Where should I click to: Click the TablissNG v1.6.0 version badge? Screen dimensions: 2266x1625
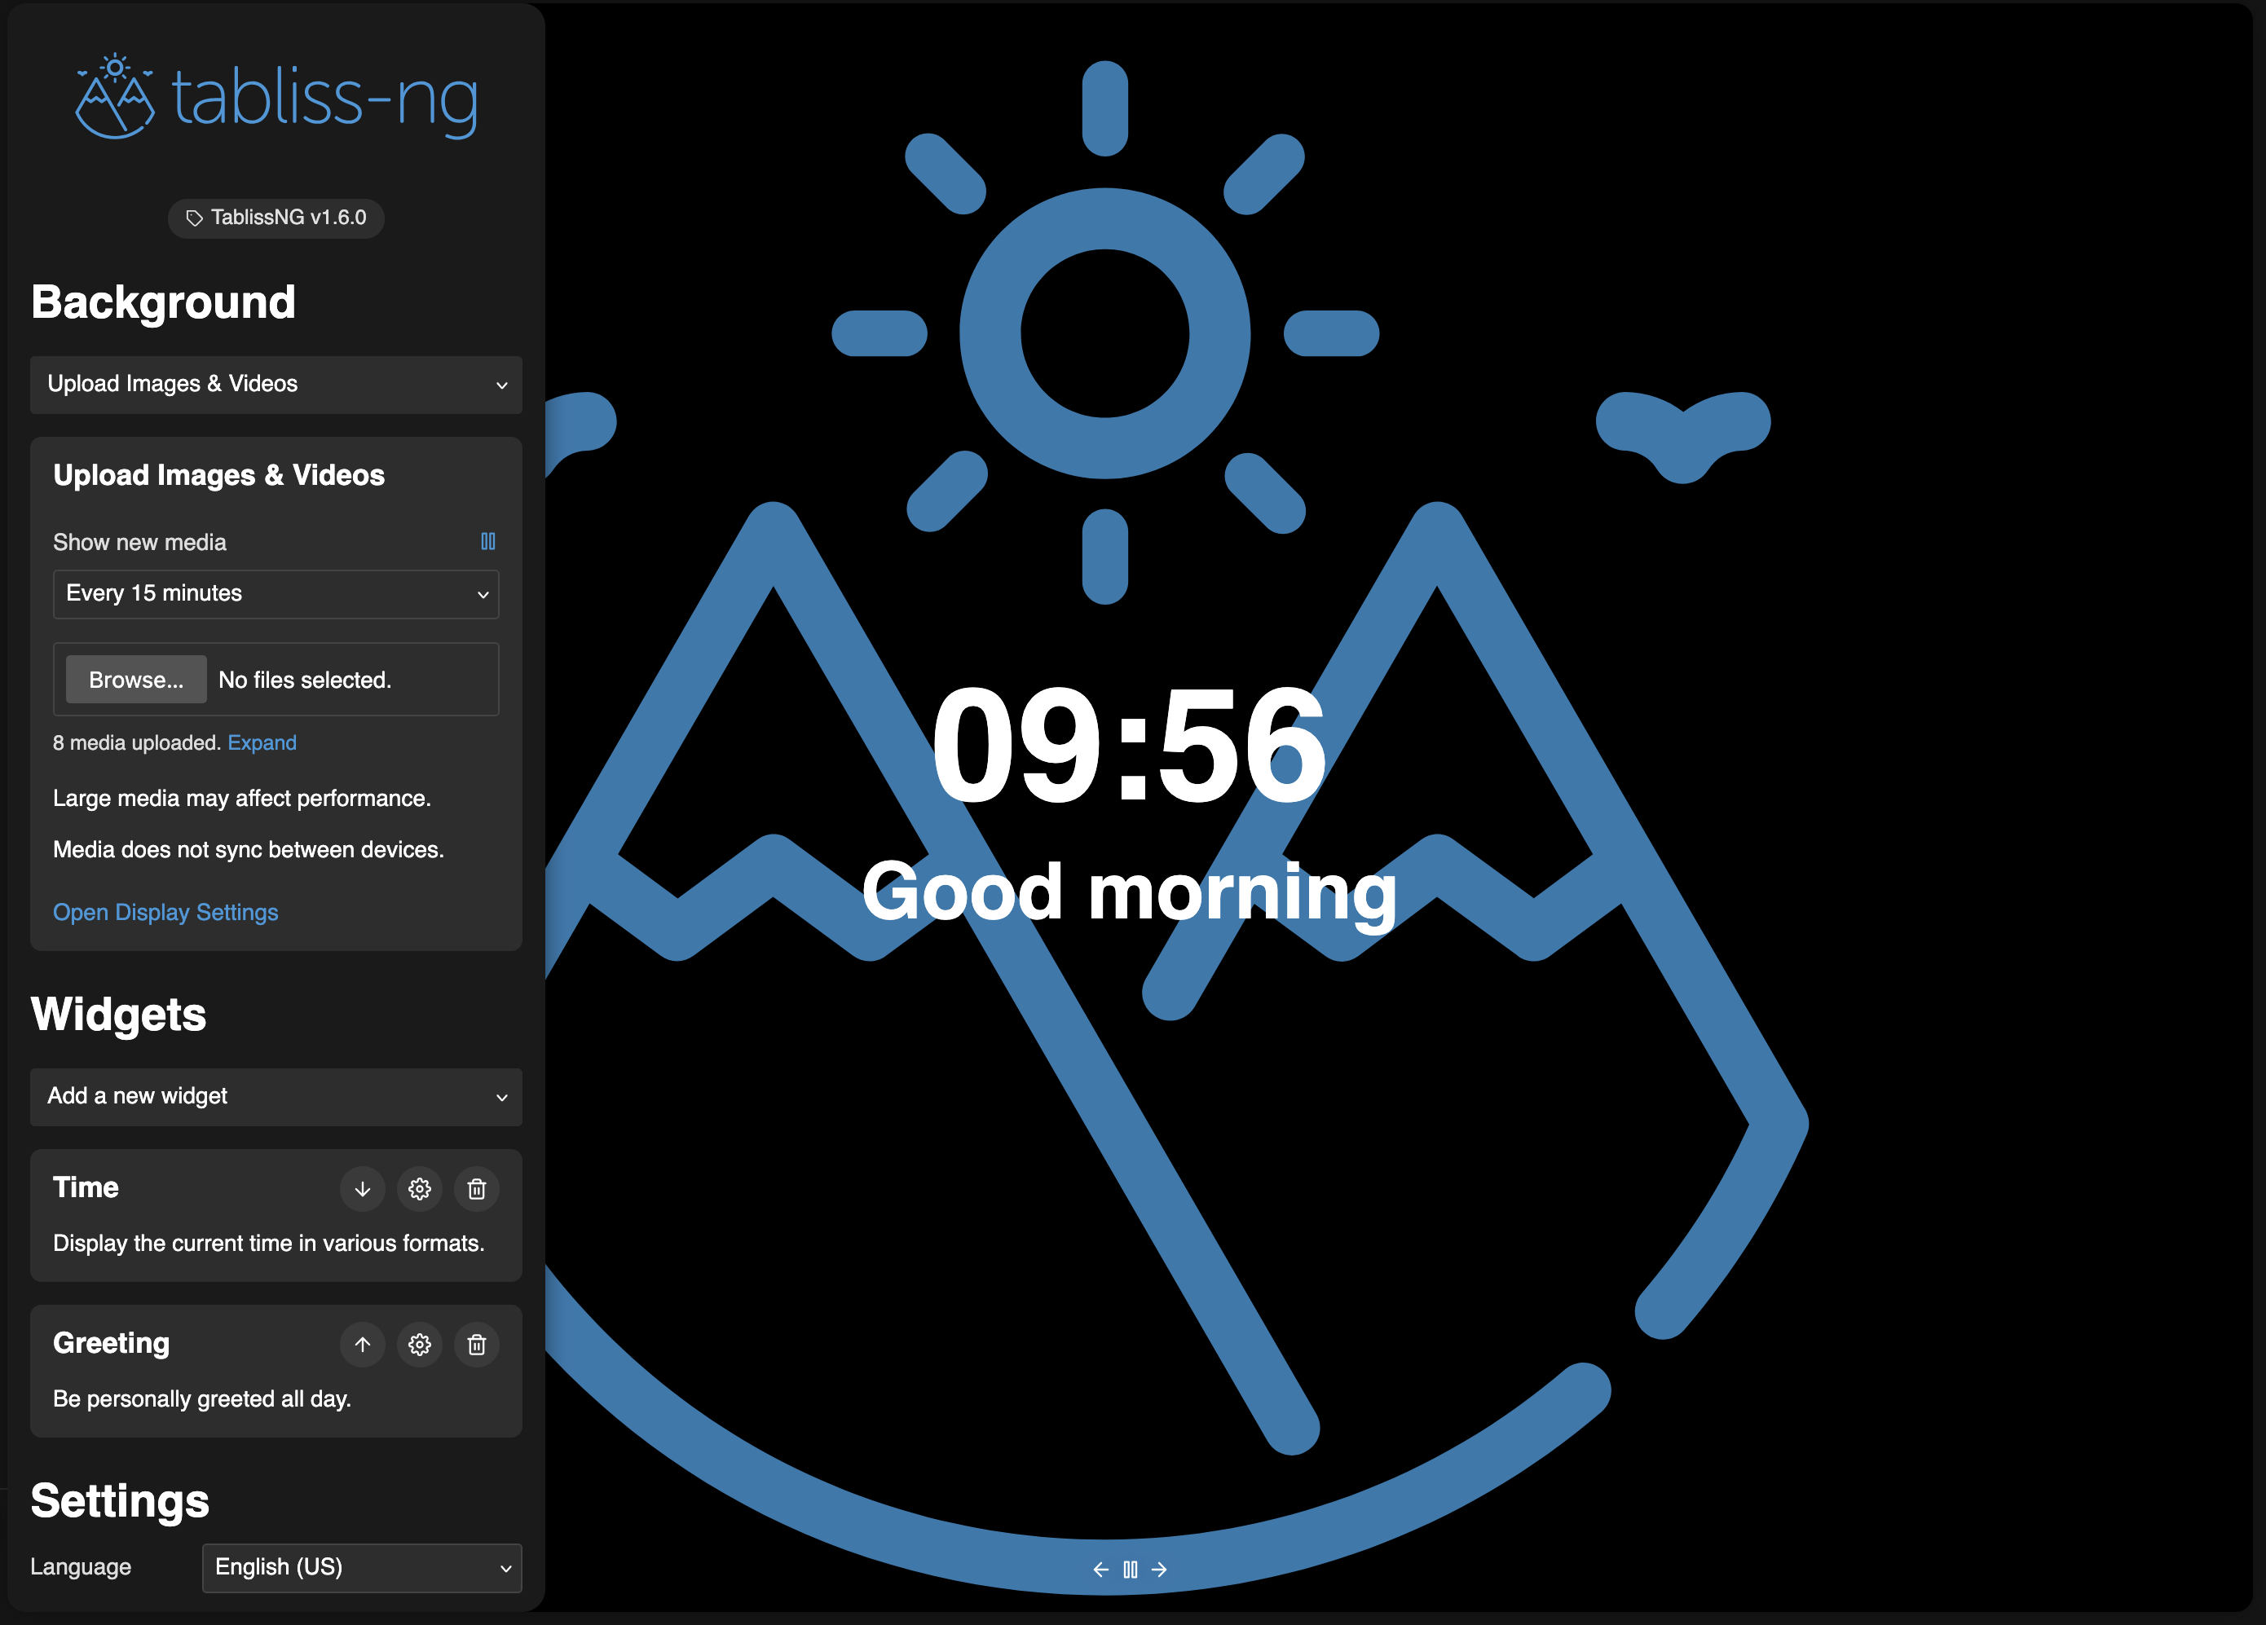(x=276, y=218)
